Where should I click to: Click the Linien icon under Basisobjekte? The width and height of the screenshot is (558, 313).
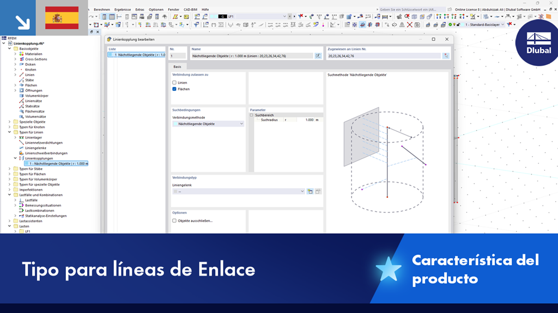pyautogui.click(x=21, y=75)
